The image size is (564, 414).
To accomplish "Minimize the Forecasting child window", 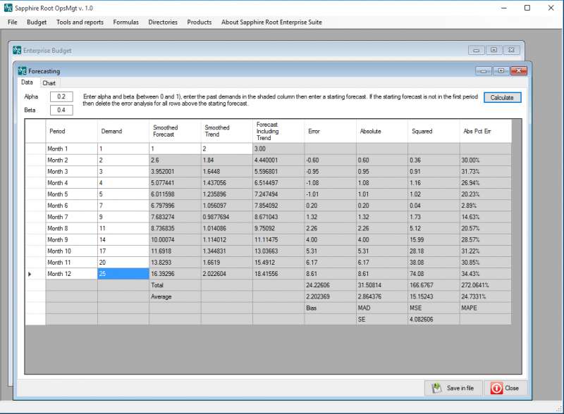I will click(484, 71).
